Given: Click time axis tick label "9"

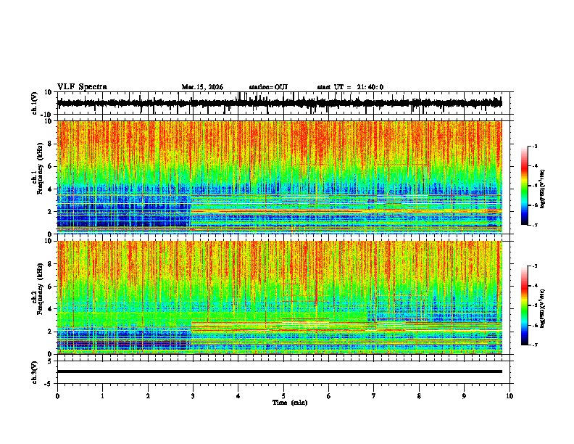Looking at the screenshot, I should pos(464,396).
